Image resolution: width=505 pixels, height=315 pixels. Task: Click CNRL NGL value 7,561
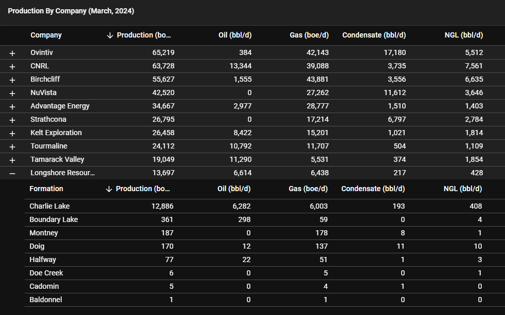point(474,66)
